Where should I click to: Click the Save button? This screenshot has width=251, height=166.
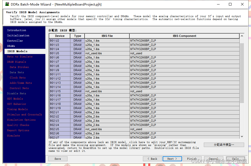(x=58, y=159)
